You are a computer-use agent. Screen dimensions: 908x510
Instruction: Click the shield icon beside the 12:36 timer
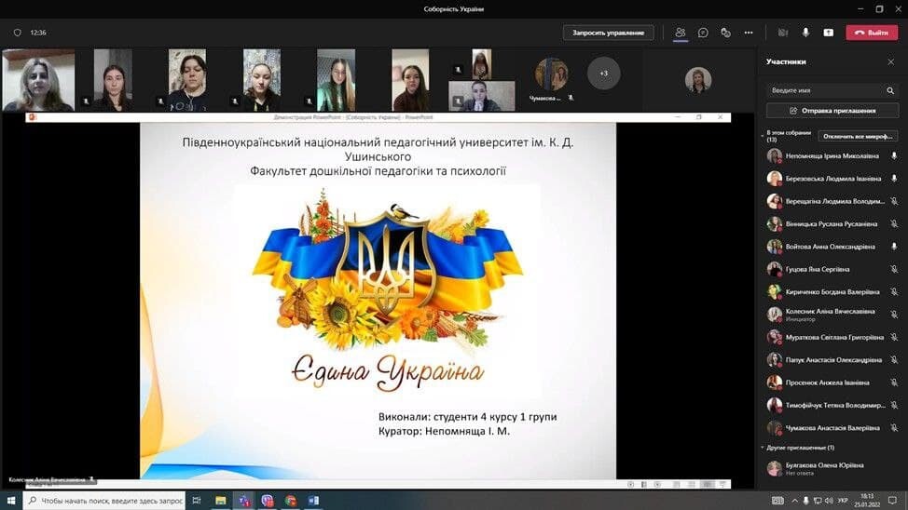(x=18, y=33)
